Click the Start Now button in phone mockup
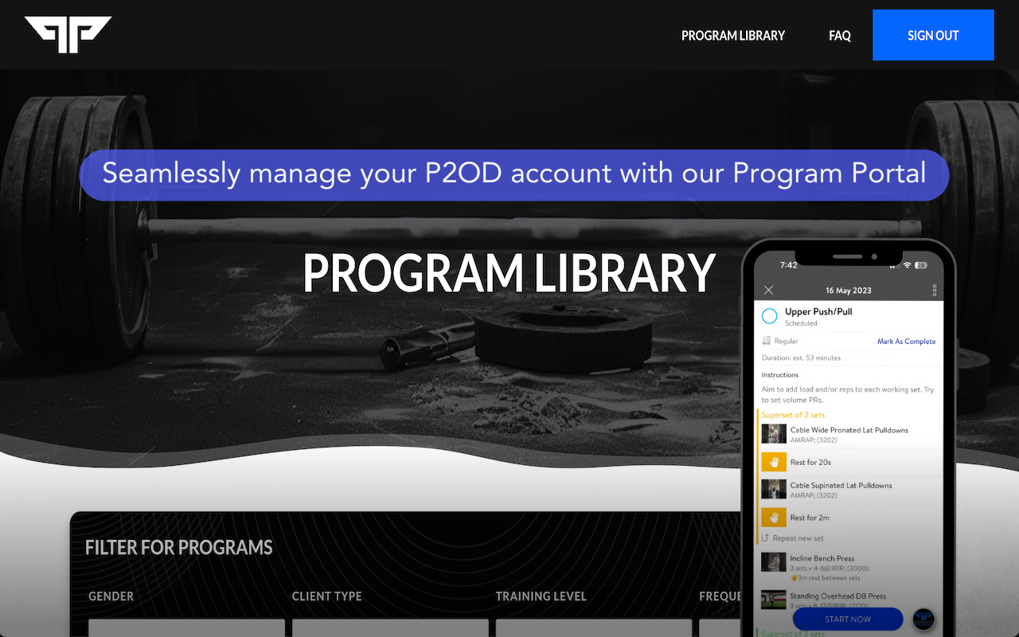This screenshot has width=1019, height=637. pyautogui.click(x=848, y=619)
